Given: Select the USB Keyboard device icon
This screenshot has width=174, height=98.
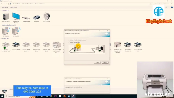Looking at the screenshot, I should tap(26, 18).
